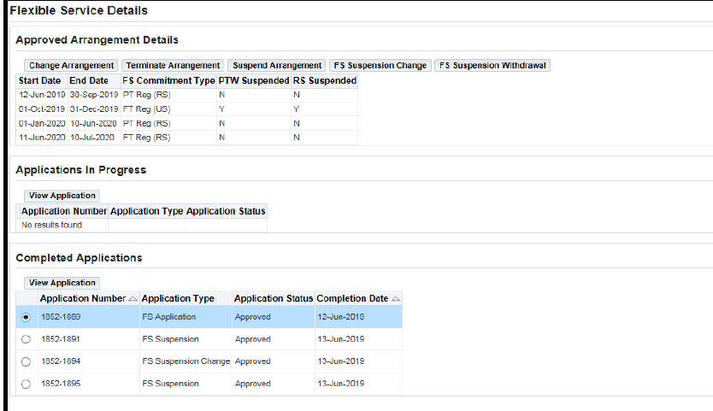Click the Application Status column header in Completed Applications
Screen dimensions: 713x411
pos(274,299)
